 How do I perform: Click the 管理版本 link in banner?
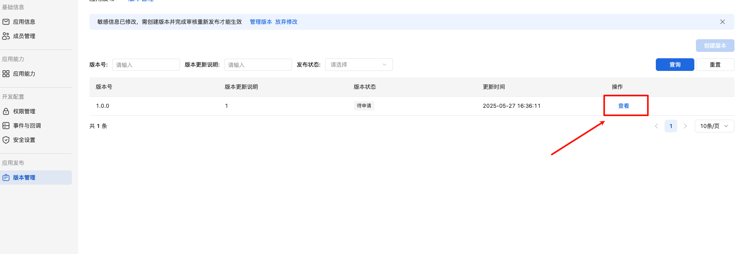pos(261,22)
